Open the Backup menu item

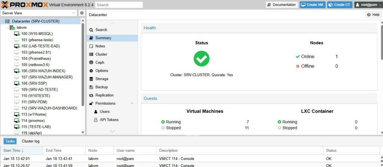tap(112, 87)
